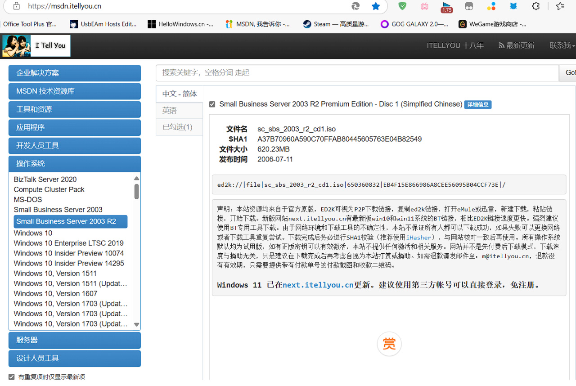Screen dimensions: 576x386
Task: Open the Office Tool Plus bookmark
Action: (30, 24)
